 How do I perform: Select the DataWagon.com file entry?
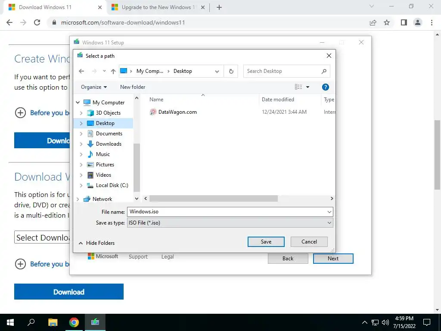pos(177,112)
